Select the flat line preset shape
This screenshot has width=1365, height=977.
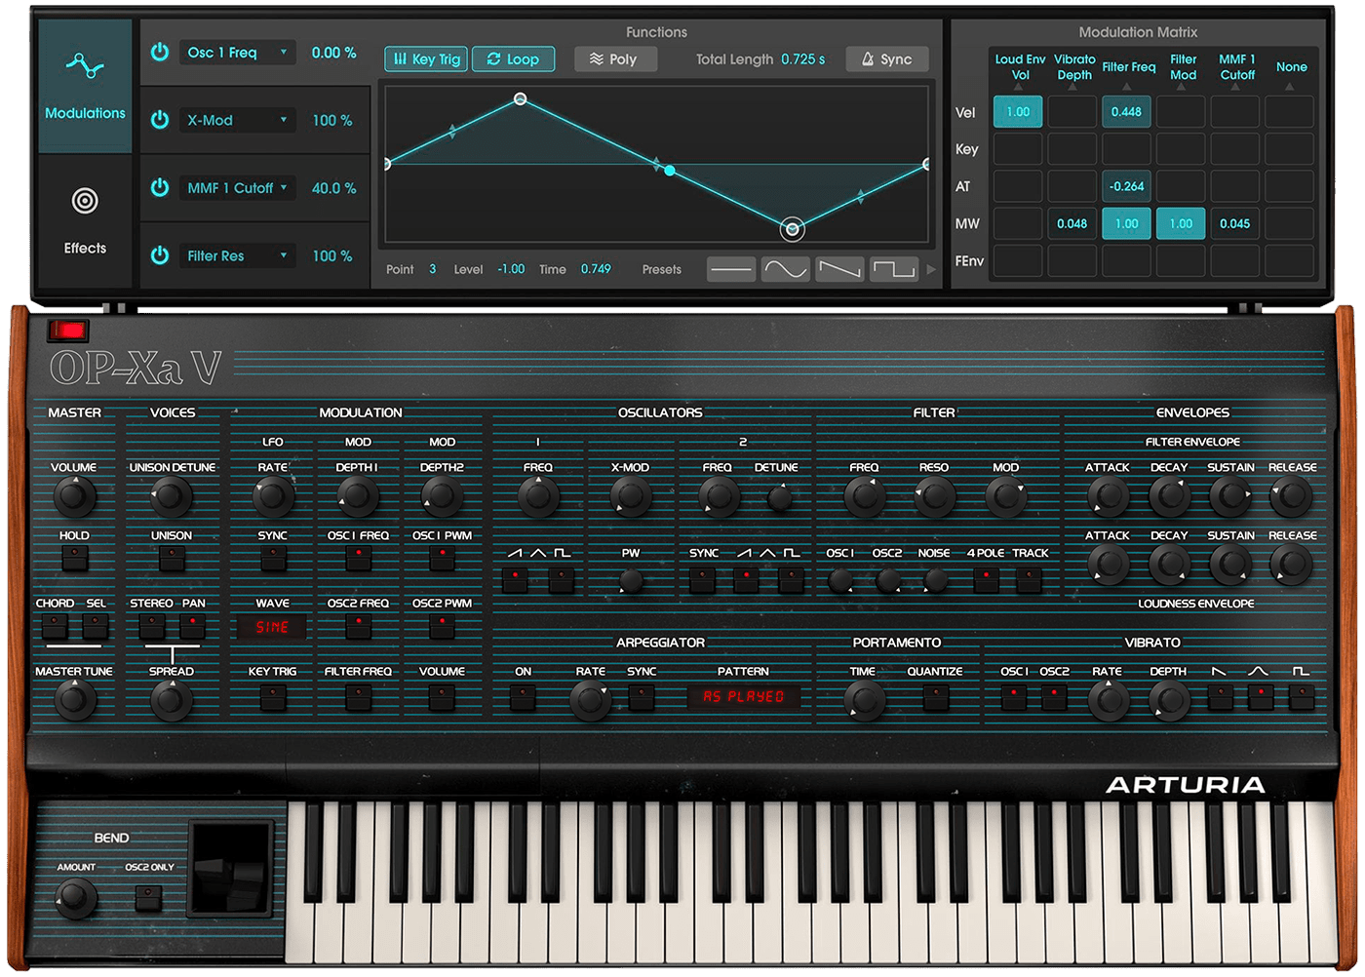pos(731,269)
